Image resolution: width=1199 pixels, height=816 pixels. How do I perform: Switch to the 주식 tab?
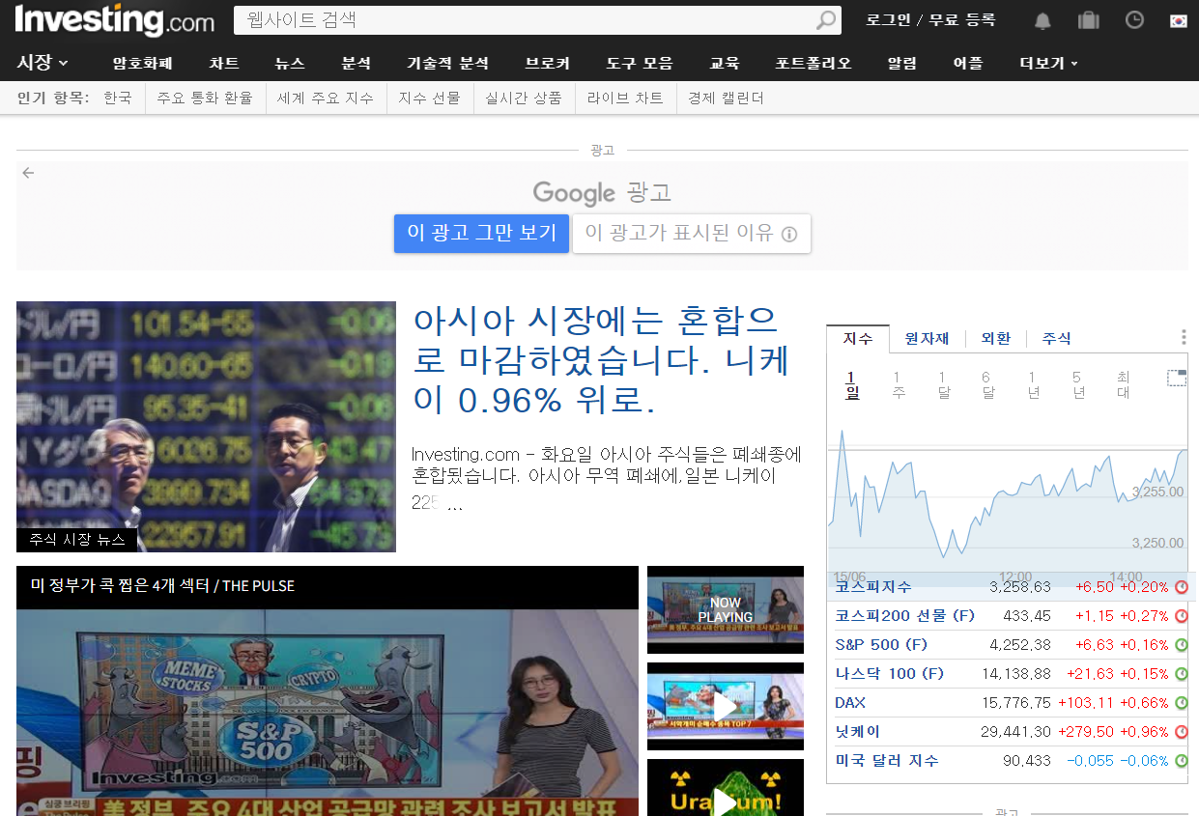pyautogui.click(x=1057, y=338)
